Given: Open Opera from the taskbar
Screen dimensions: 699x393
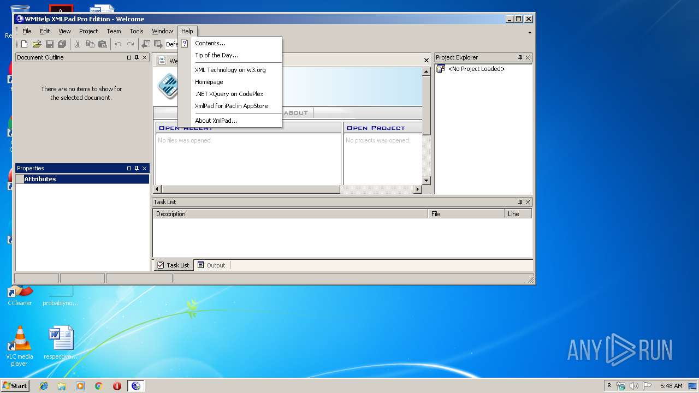Looking at the screenshot, I should coord(117,386).
